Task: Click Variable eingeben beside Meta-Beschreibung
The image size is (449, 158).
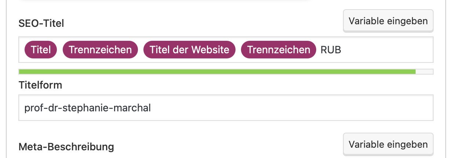Action: (x=388, y=144)
